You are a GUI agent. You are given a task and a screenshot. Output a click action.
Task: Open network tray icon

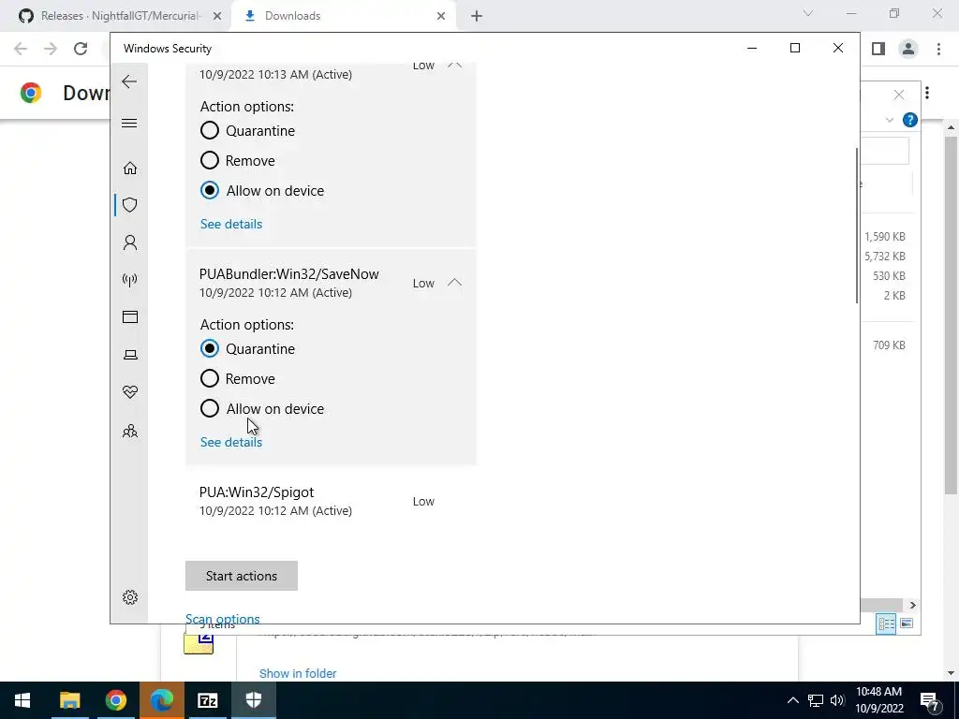click(816, 700)
